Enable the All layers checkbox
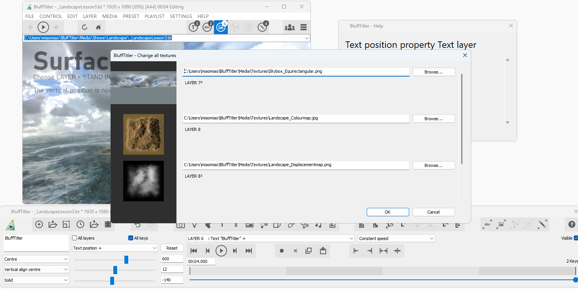Viewport: 578px width, 289px height. 75,238
